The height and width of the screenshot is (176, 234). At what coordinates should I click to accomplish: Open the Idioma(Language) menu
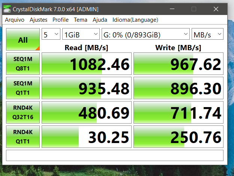click(135, 20)
